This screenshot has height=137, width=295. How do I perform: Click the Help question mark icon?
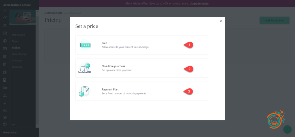pos(5,124)
